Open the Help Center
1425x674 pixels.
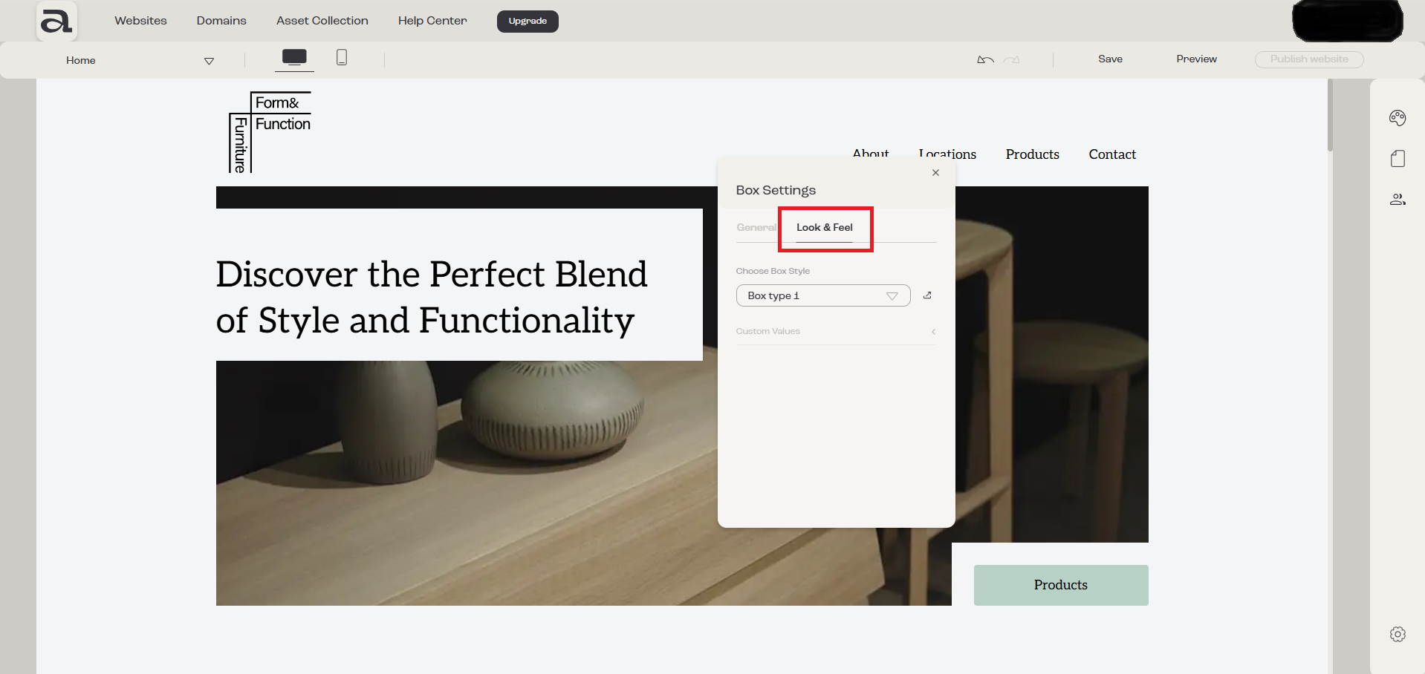point(432,21)
